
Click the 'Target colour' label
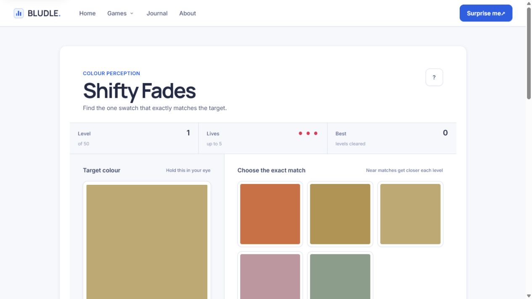pyautogui.click(x=101, y=170)
